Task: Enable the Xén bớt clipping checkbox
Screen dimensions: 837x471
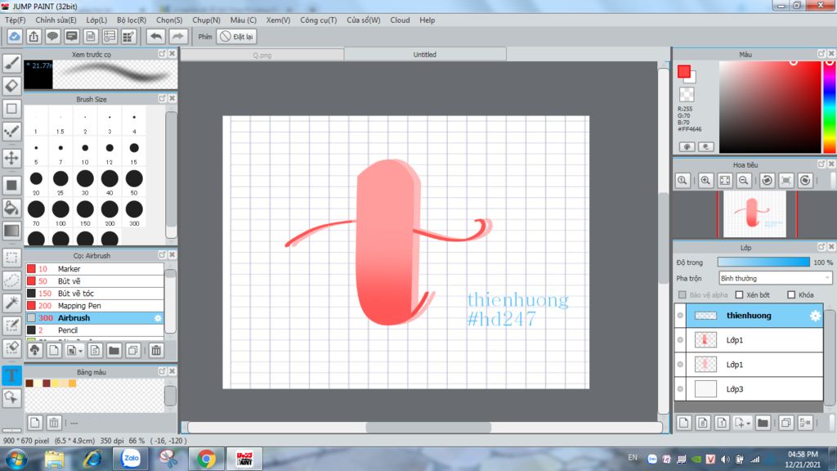Action: pyautogui.click(x=740, y=295)
